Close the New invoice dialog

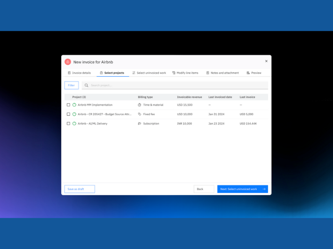(266, 61)
